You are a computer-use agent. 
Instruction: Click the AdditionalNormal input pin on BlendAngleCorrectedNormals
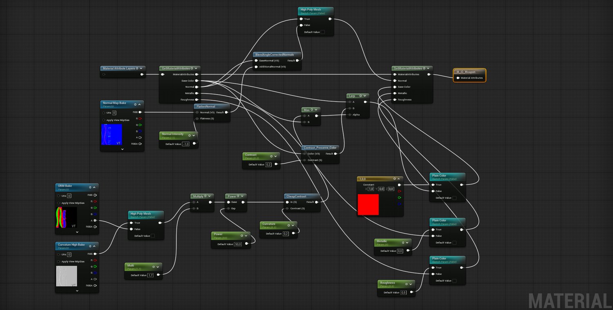tap(256, 66)
